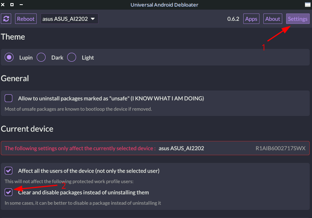The width and height of the screenshot is (312, 218).
Task: Select the Lupin theme radio button
Action: point(9,57)
